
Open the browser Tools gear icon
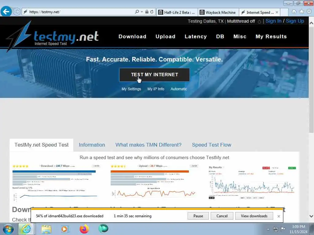309,12
